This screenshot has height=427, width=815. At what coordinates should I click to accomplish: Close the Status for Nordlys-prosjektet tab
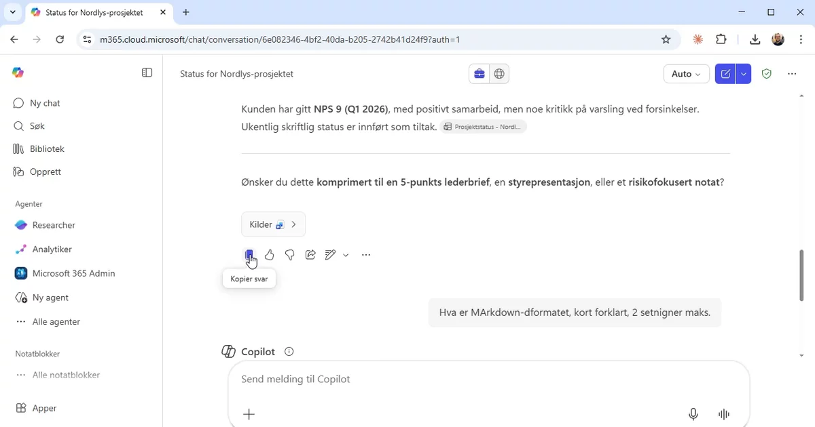[x=162, y=12]
